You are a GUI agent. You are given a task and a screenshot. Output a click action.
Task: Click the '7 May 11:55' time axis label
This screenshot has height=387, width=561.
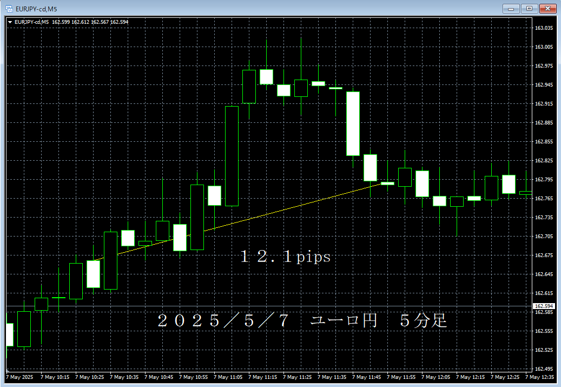(401, 377)
